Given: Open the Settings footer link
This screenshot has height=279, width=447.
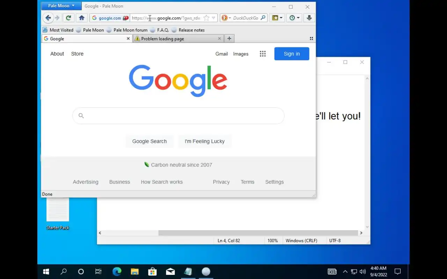Looking at the screenshot, I should (274, 182).
